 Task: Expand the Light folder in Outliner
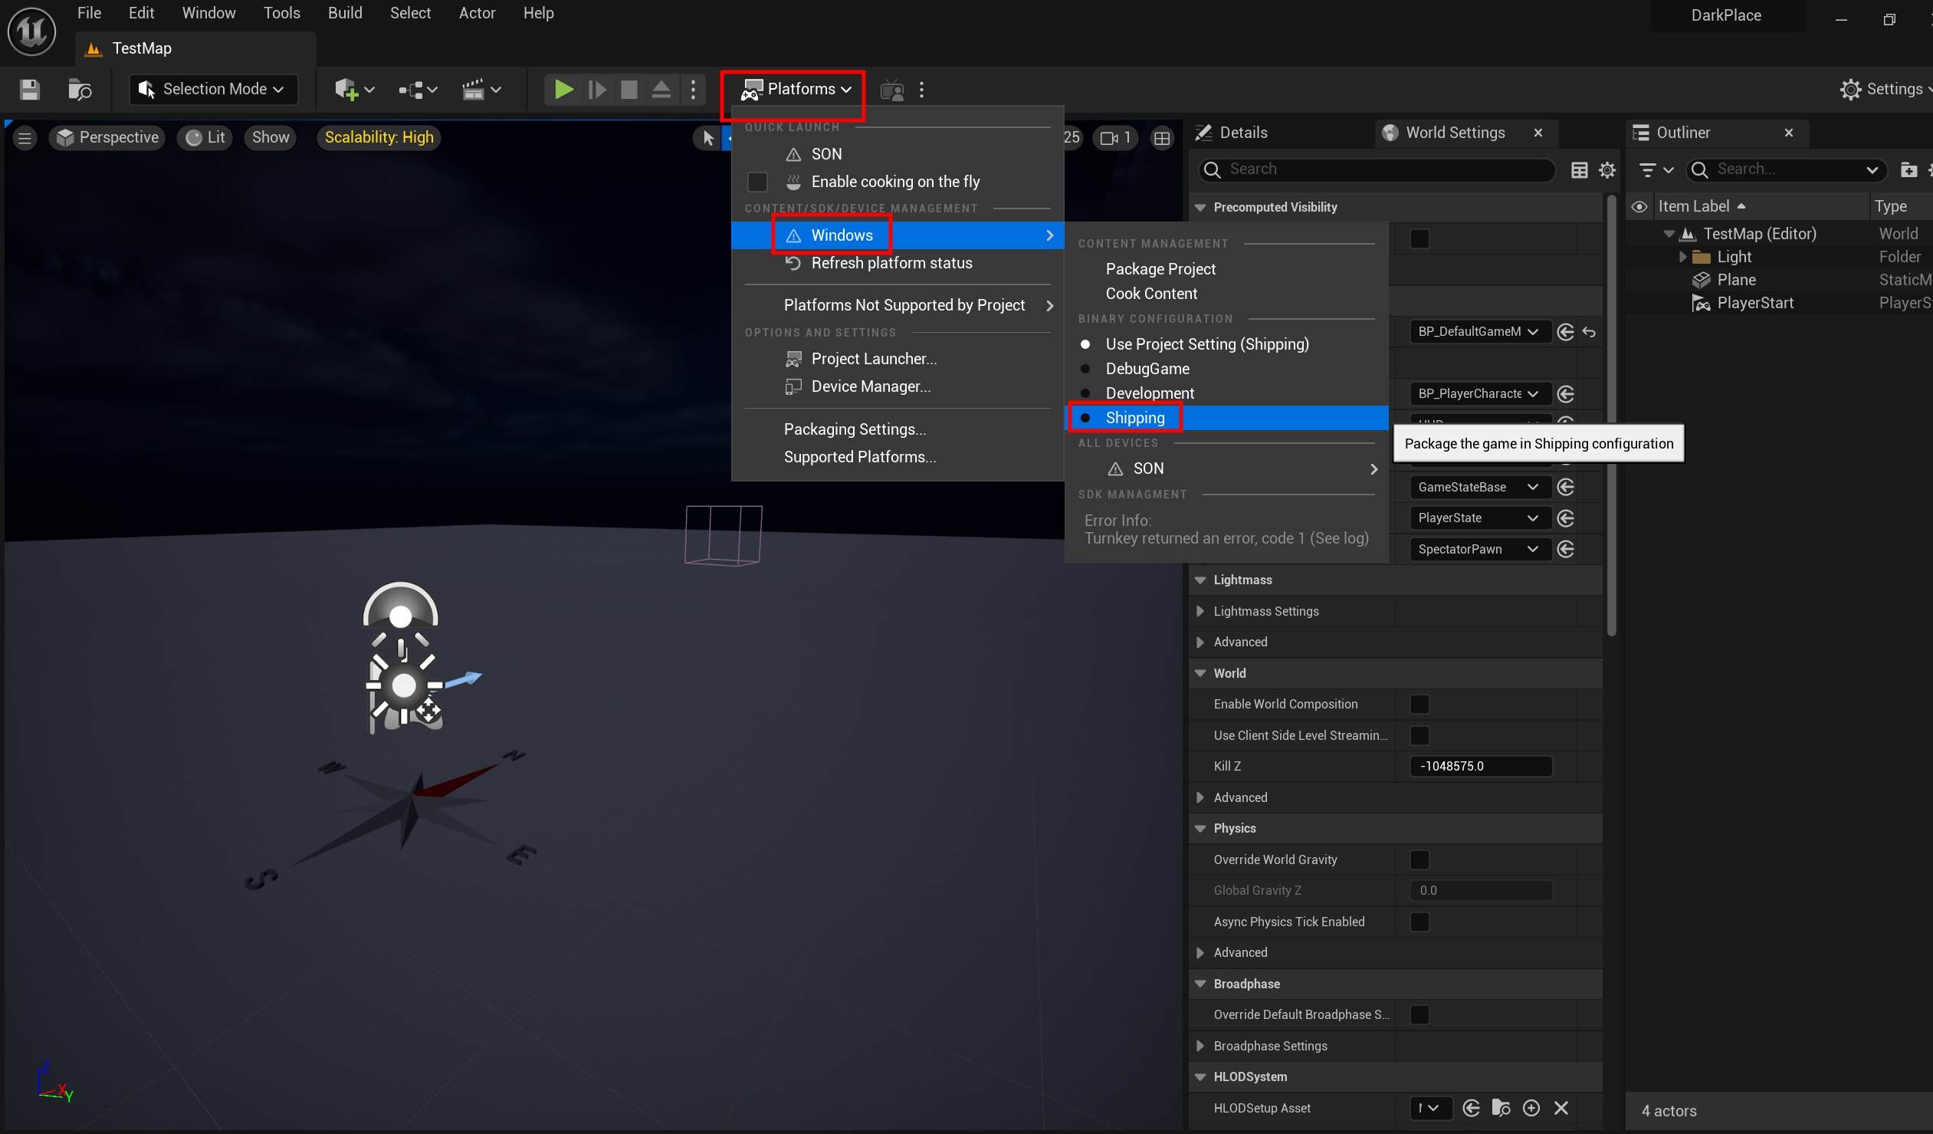click(x=1683, y=257)
